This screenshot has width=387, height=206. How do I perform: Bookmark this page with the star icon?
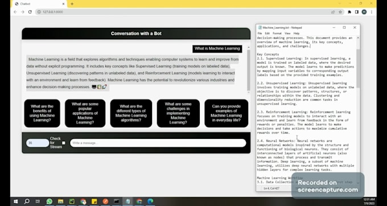340,12
